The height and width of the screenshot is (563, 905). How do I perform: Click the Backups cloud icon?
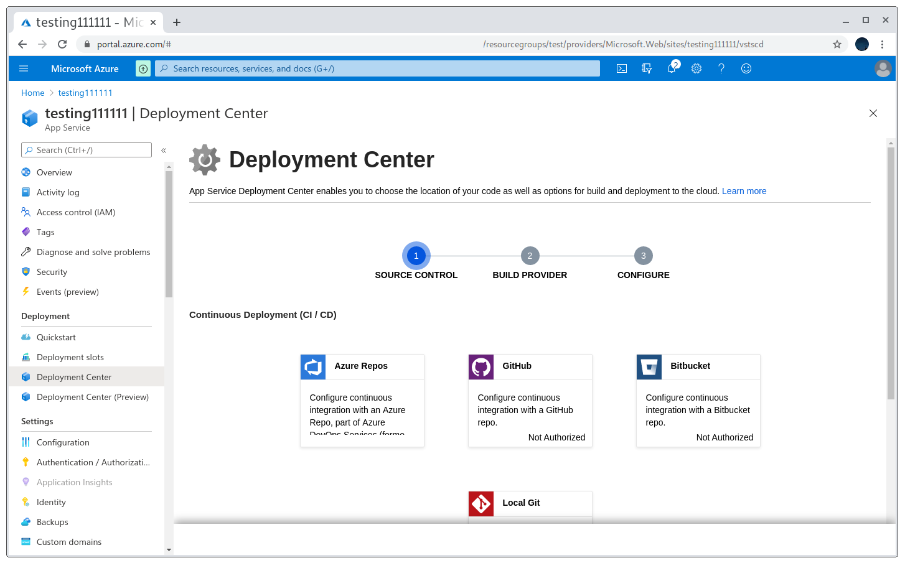[x=26, y=522]
